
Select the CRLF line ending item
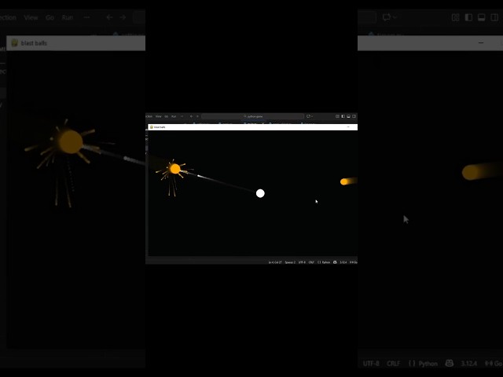(311, 262)
